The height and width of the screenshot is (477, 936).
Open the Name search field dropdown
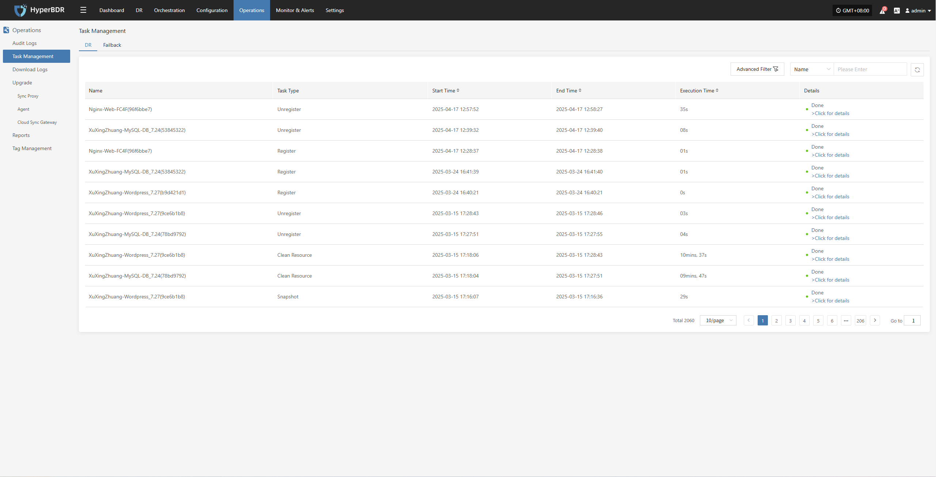pyautogui.click(x=812, y=69)
